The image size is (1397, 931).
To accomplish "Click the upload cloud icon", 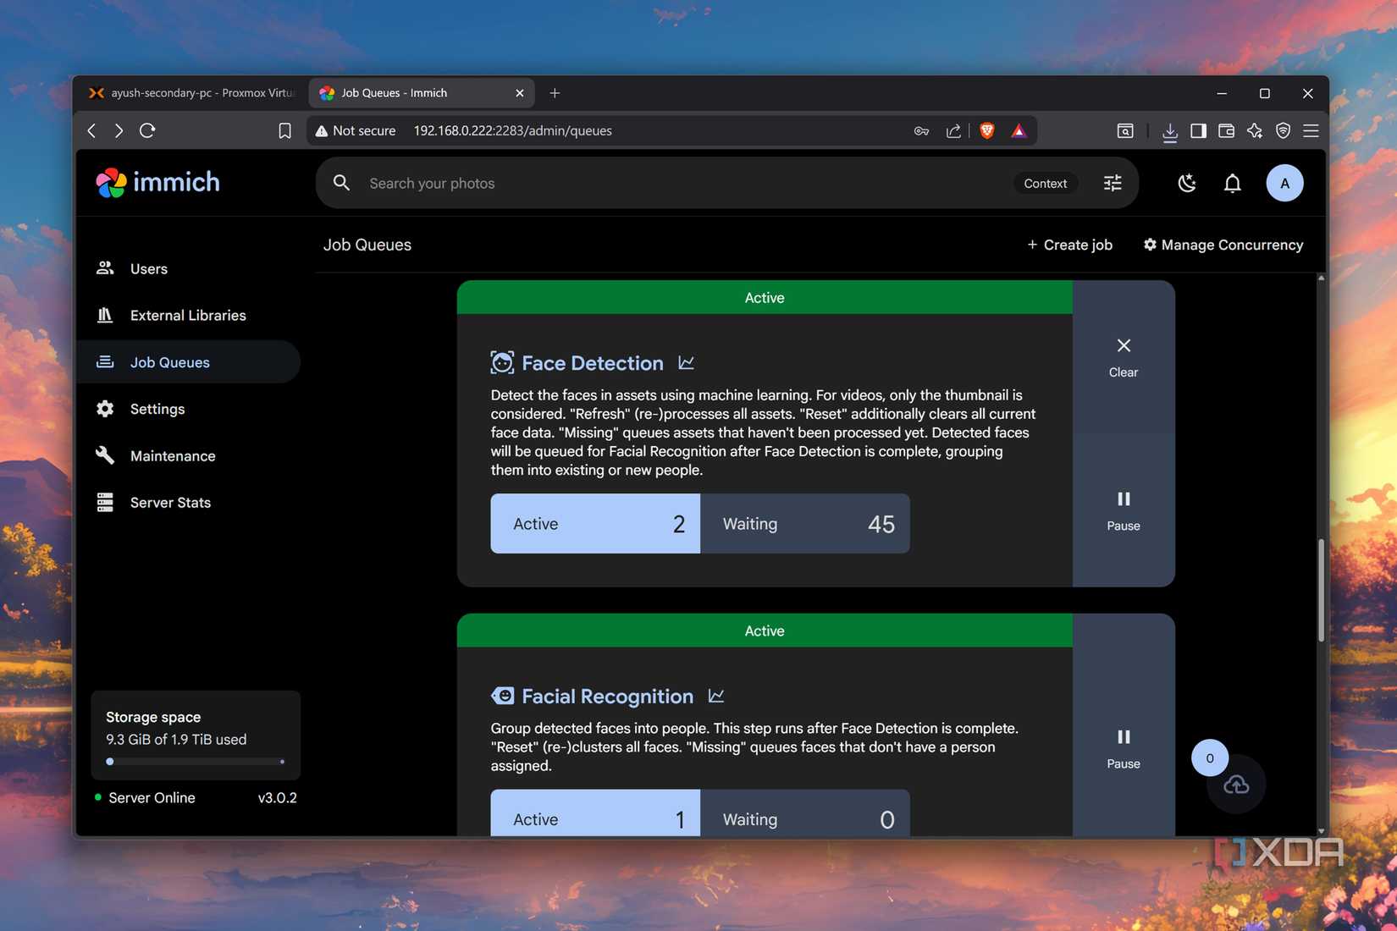I will coord(1236,785).
